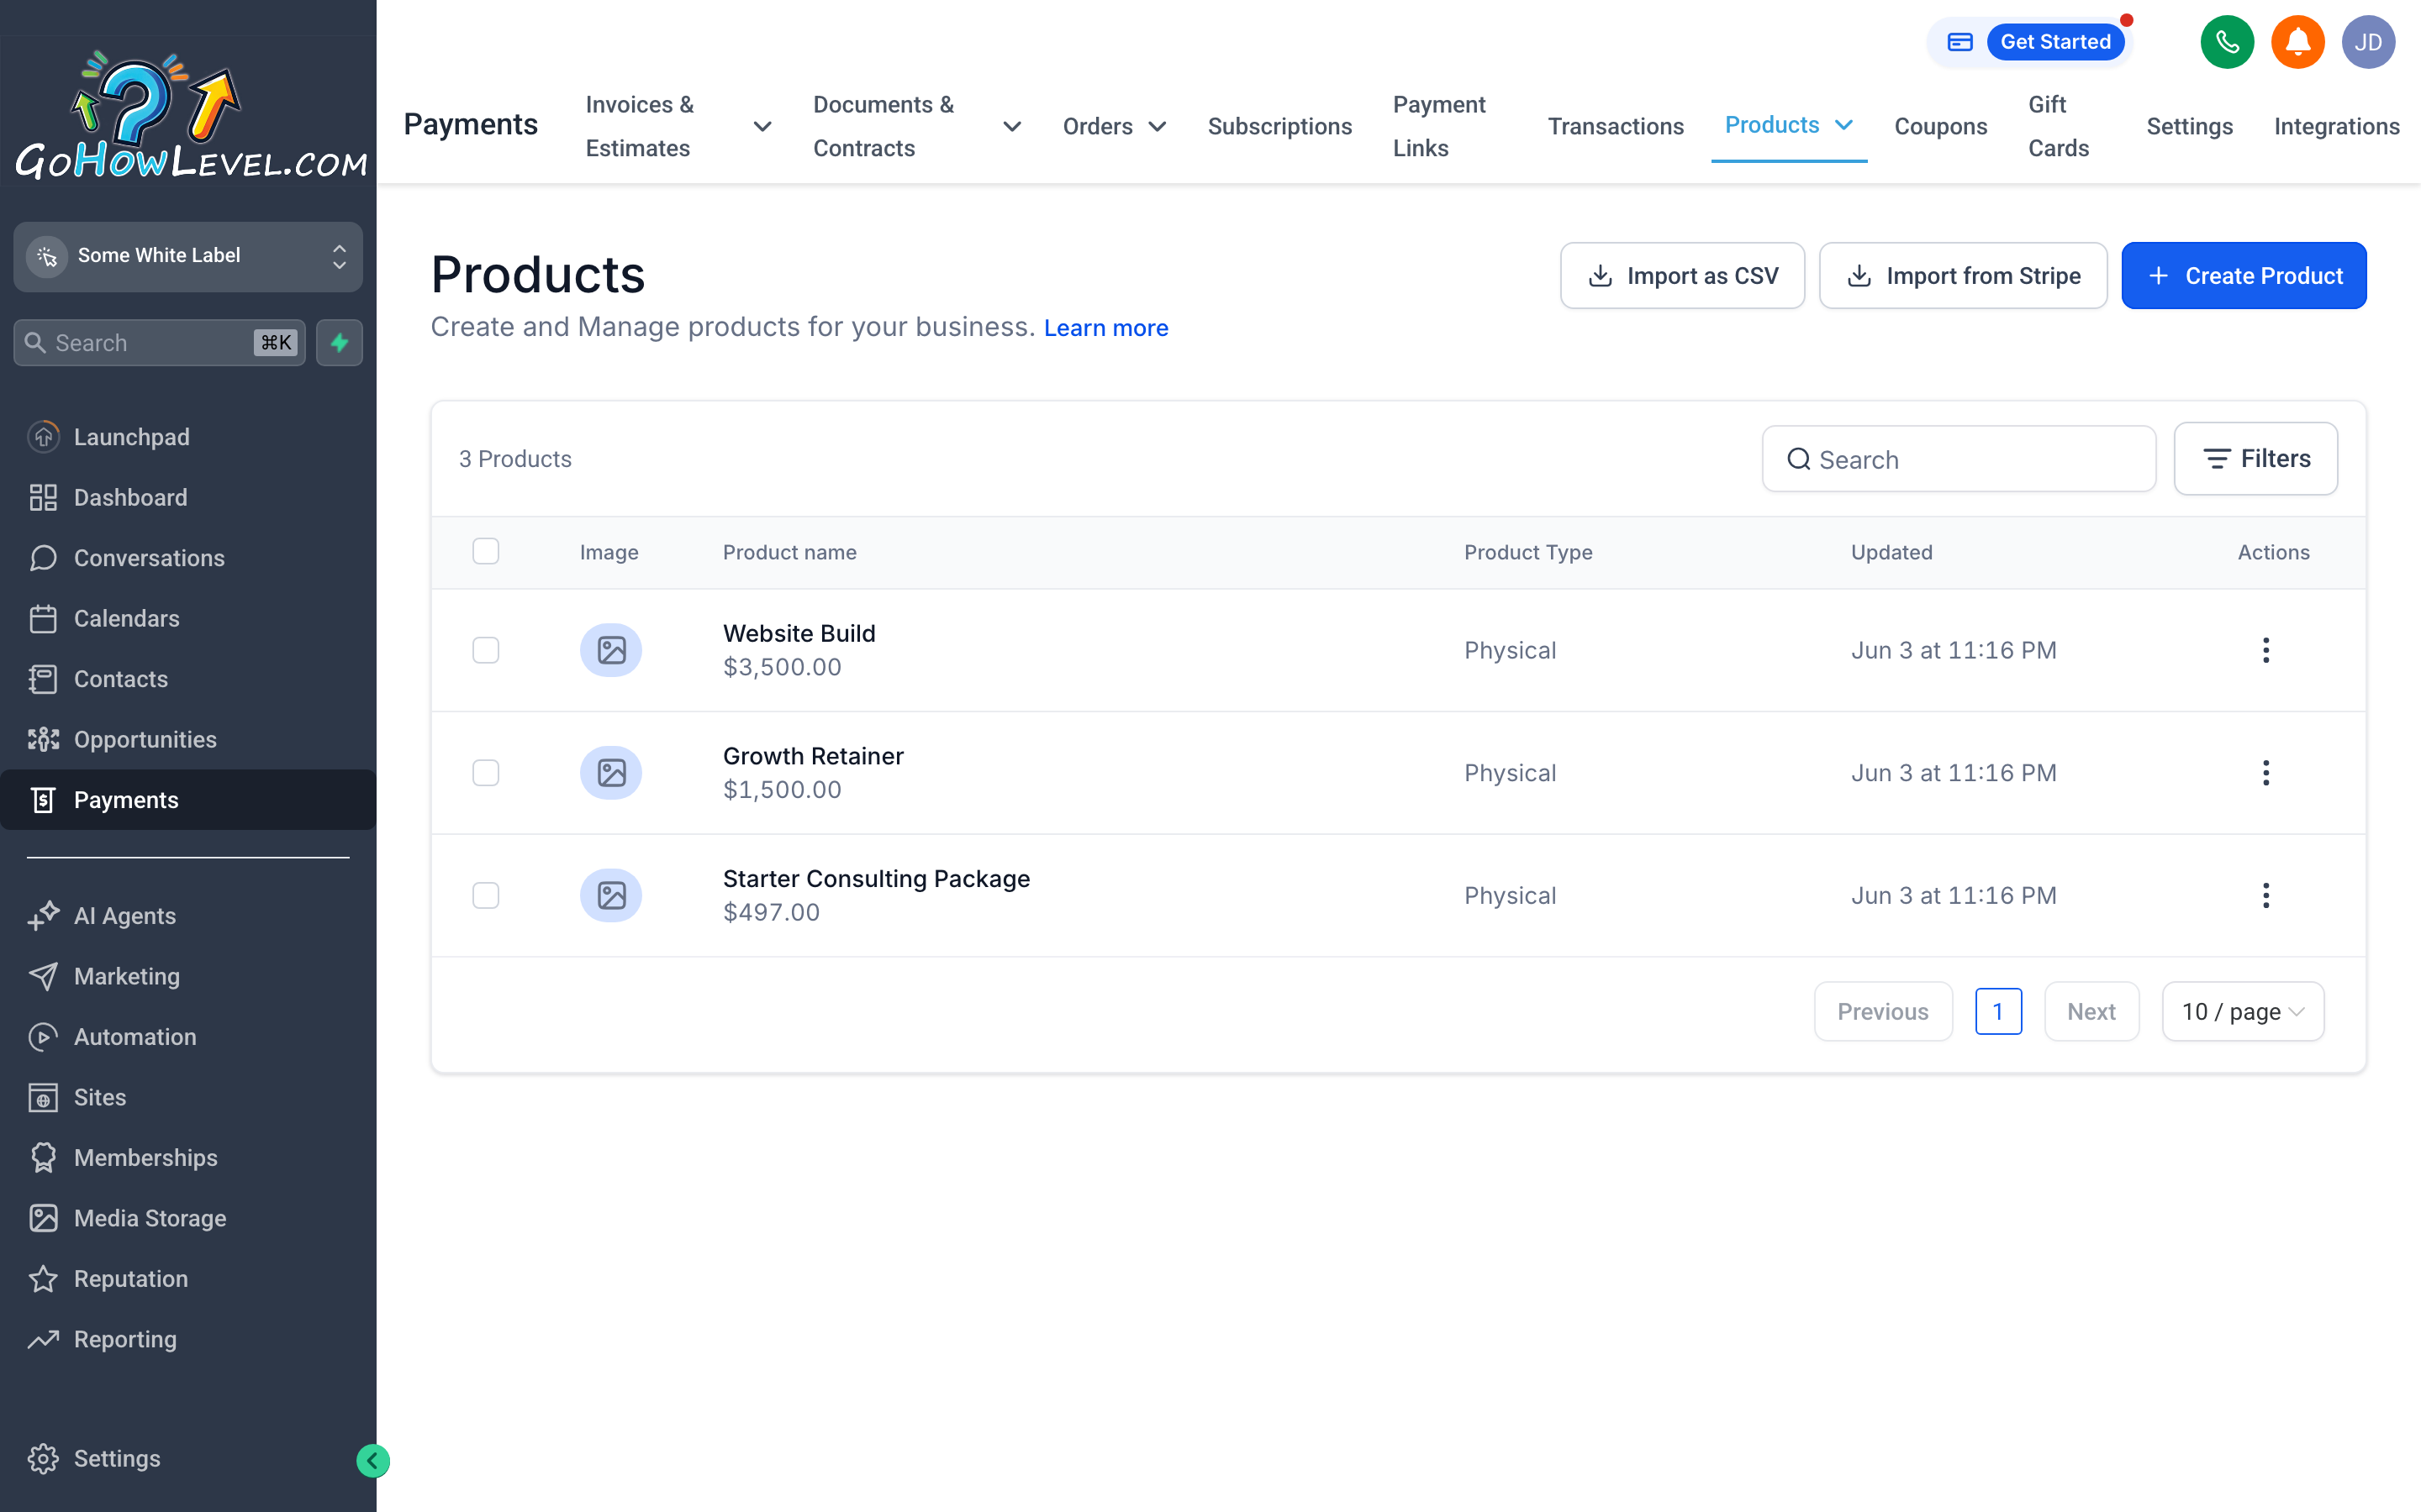Check the Growth Retainer row checkbox
The width and height of the screenshot is (2421, 1512).
[485, 773]
